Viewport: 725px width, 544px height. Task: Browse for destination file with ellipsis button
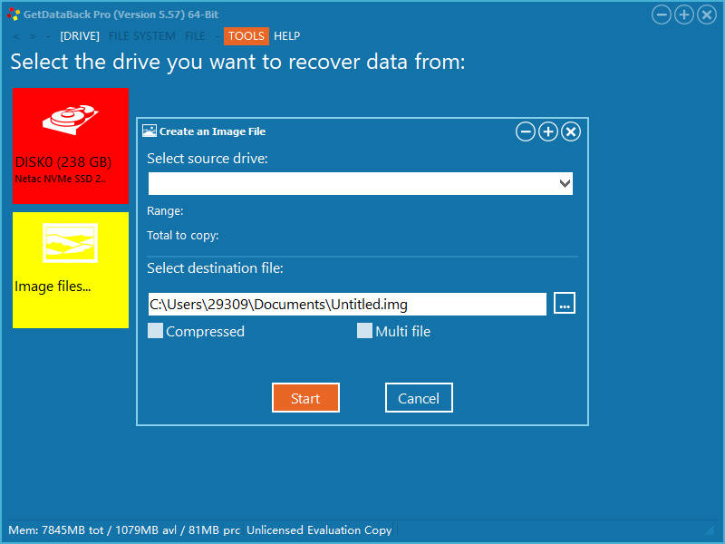point(565,304)
